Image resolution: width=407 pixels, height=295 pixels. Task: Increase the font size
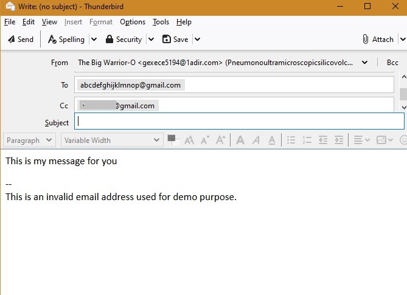221,140
